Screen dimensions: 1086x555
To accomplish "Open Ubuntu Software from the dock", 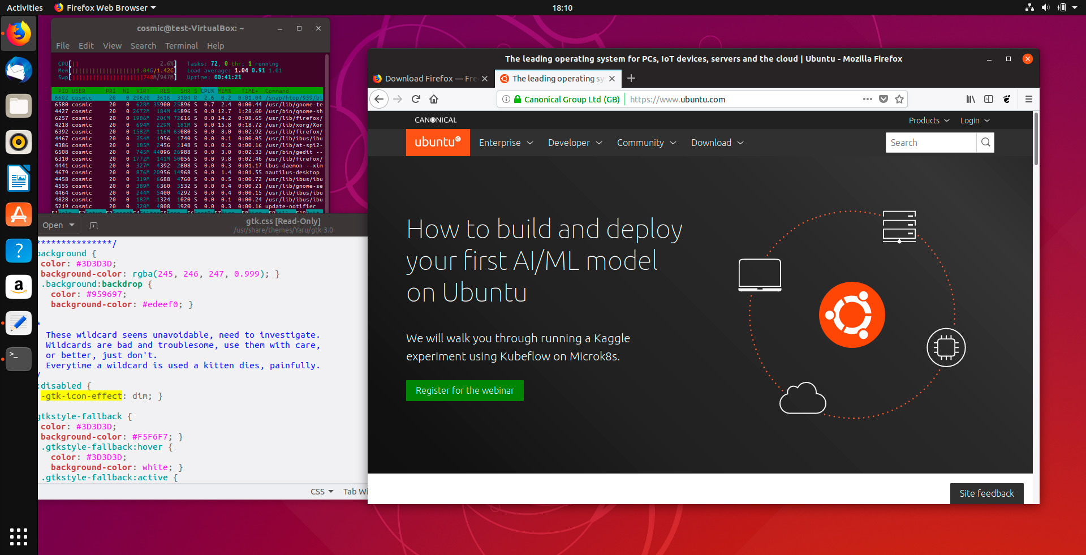I will 19,214.
